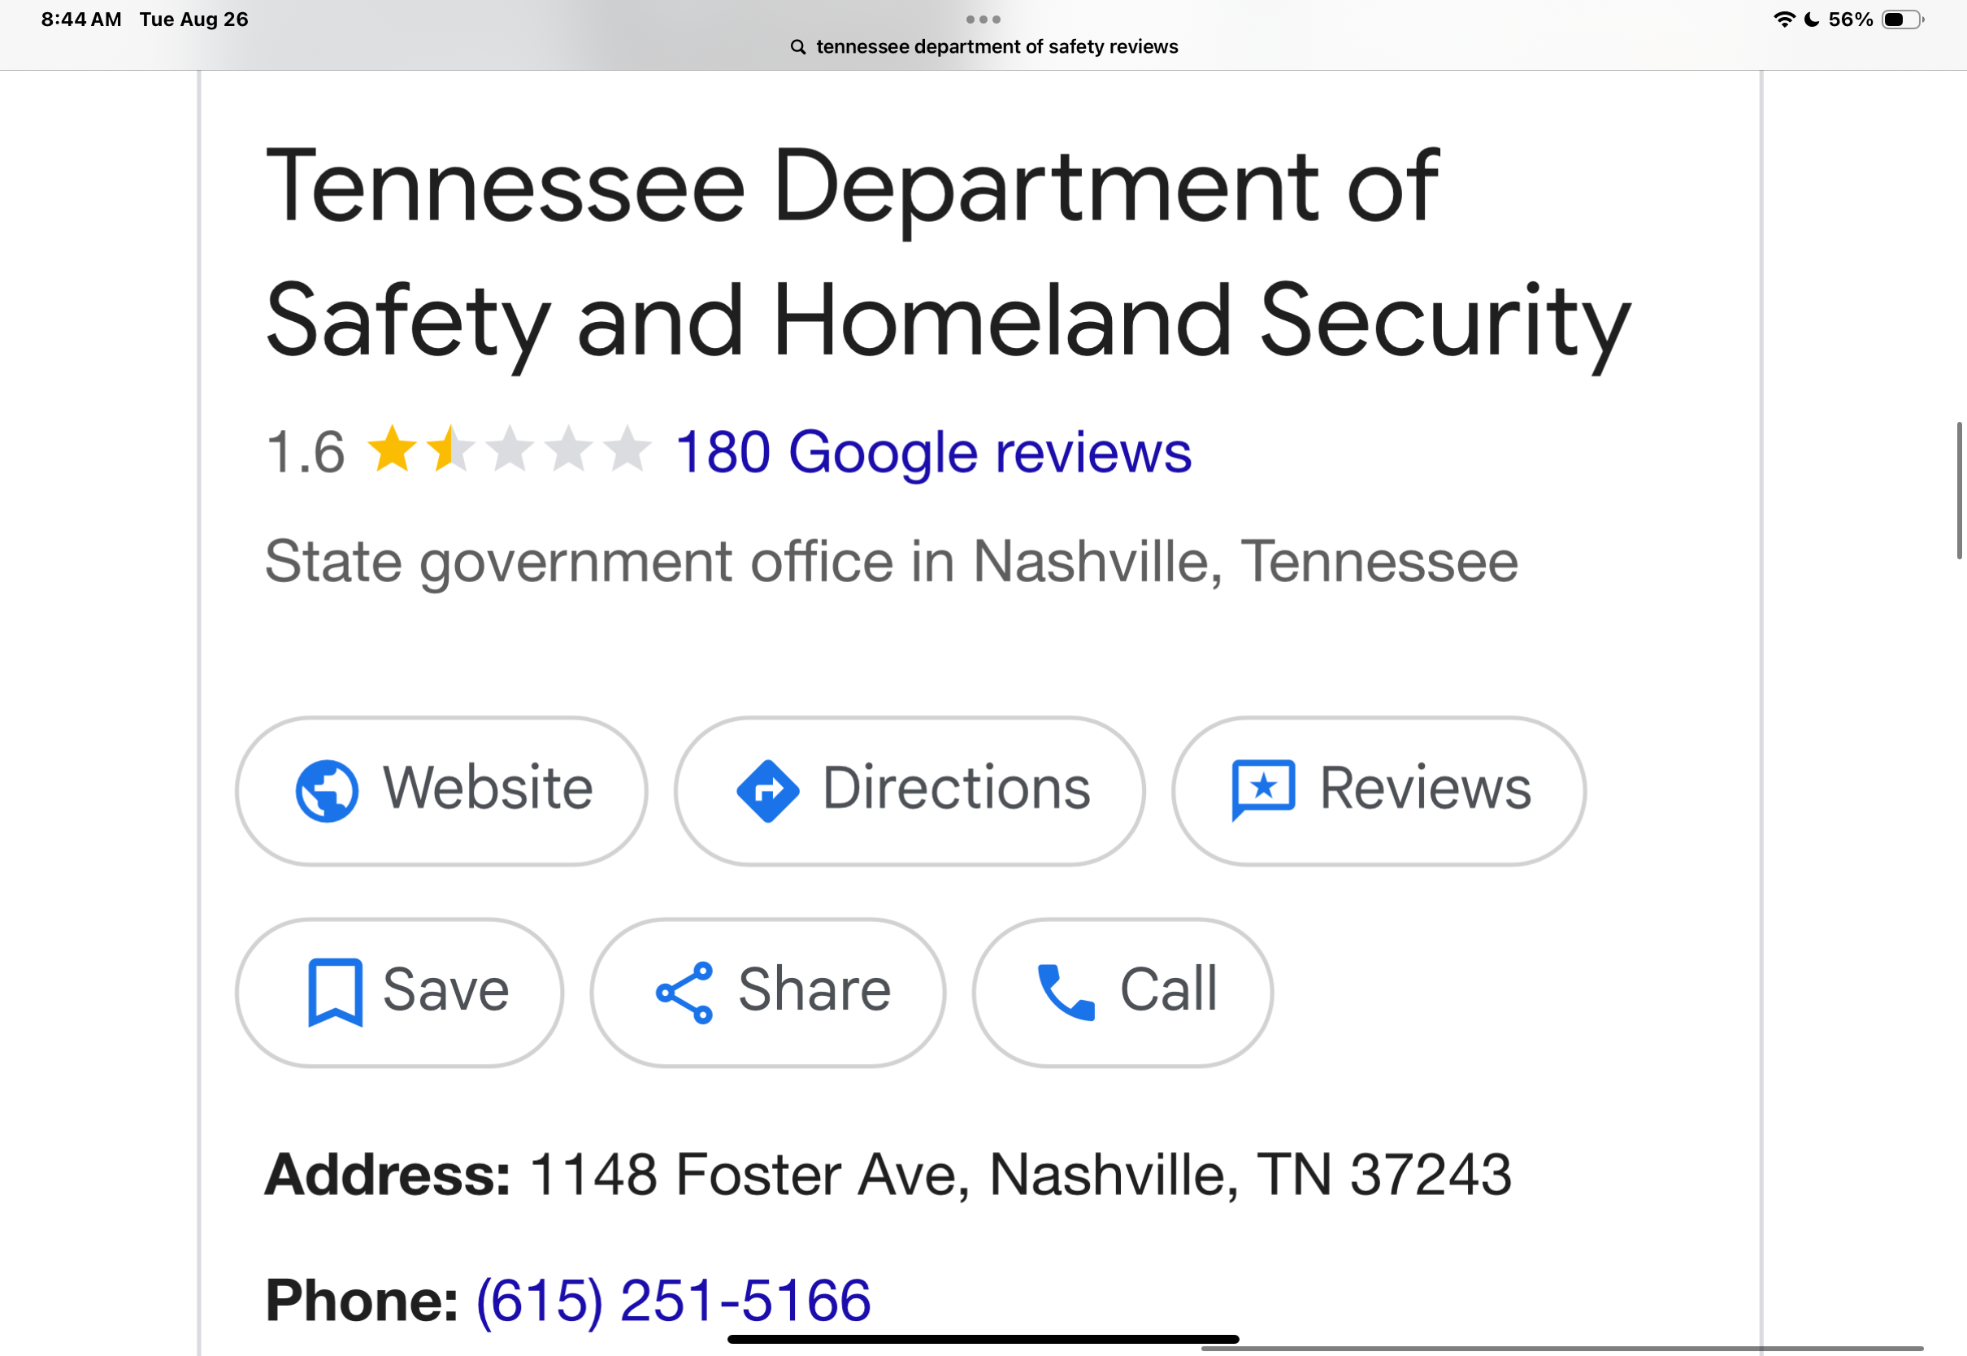The width and height of the screenshot is (1967, 1356).
Task: Click the phone handset Call icon
Action: click(x=1066, y=993)
